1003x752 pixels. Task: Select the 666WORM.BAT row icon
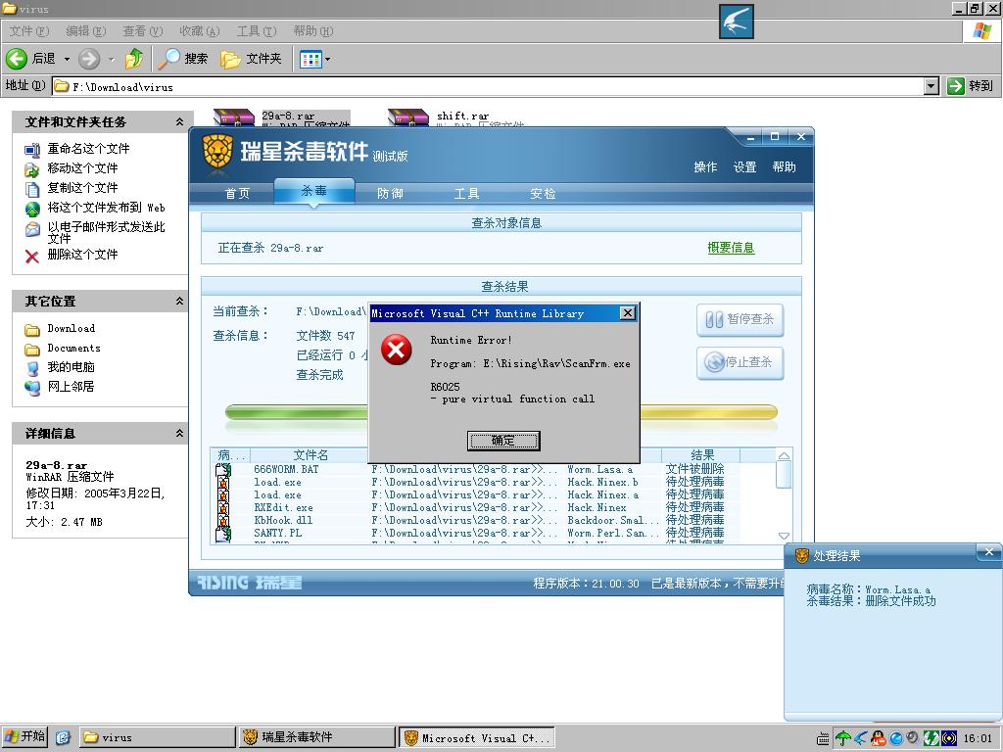point(223,470)
